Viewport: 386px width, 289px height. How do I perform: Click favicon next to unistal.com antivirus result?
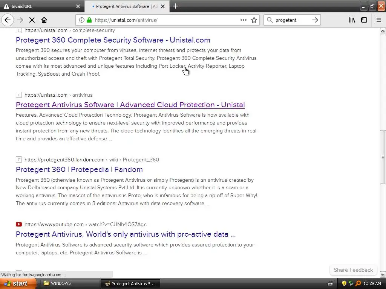tap(19, 95)
